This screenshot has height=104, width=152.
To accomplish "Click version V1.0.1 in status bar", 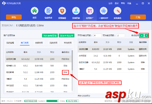I will click(x=7, y=101).
